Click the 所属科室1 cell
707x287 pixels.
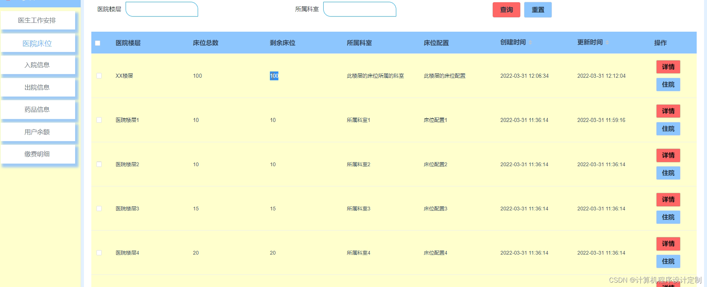coord(359,120)
